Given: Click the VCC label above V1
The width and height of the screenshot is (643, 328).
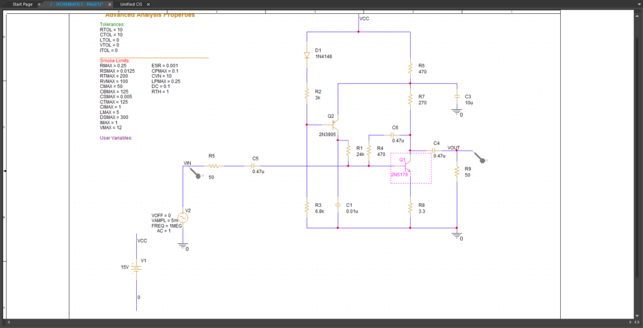Looking at the screenshot, I should (x=142, y=241).
